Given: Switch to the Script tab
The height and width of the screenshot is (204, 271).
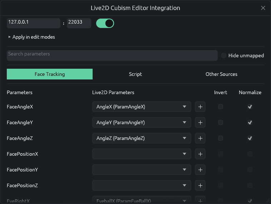Looking at the screenshot, I should click(135, 74).
